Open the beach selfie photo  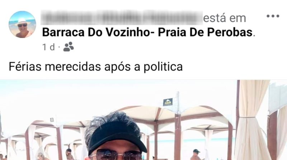(x=143, y=120)
